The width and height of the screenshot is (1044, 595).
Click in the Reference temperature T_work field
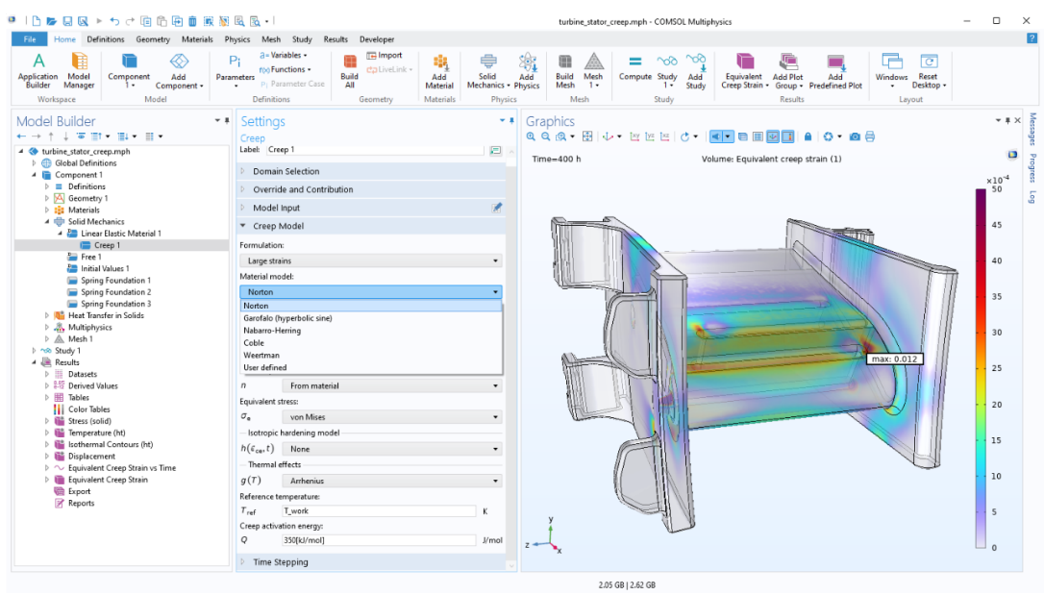pyautogui.click(x=378, y=510)
